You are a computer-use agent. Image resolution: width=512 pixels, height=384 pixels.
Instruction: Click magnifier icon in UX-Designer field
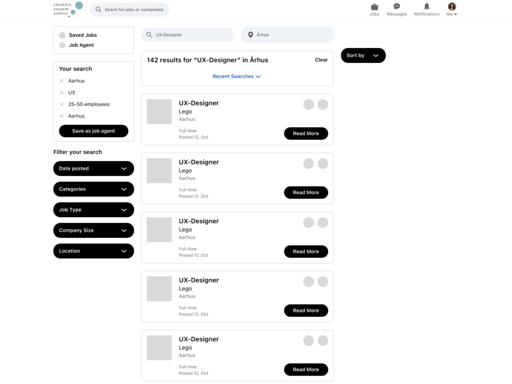click(x=149, y=34)
